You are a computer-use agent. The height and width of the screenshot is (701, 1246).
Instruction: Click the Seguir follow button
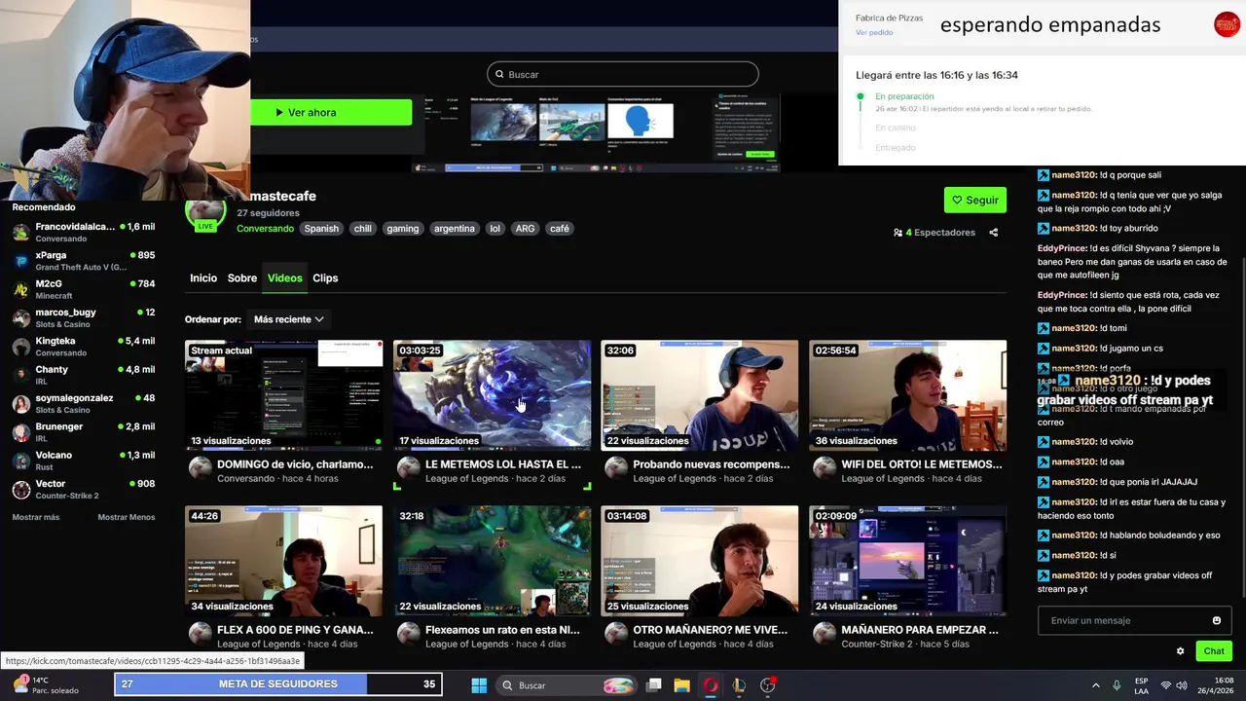click(x=974, y=200)
